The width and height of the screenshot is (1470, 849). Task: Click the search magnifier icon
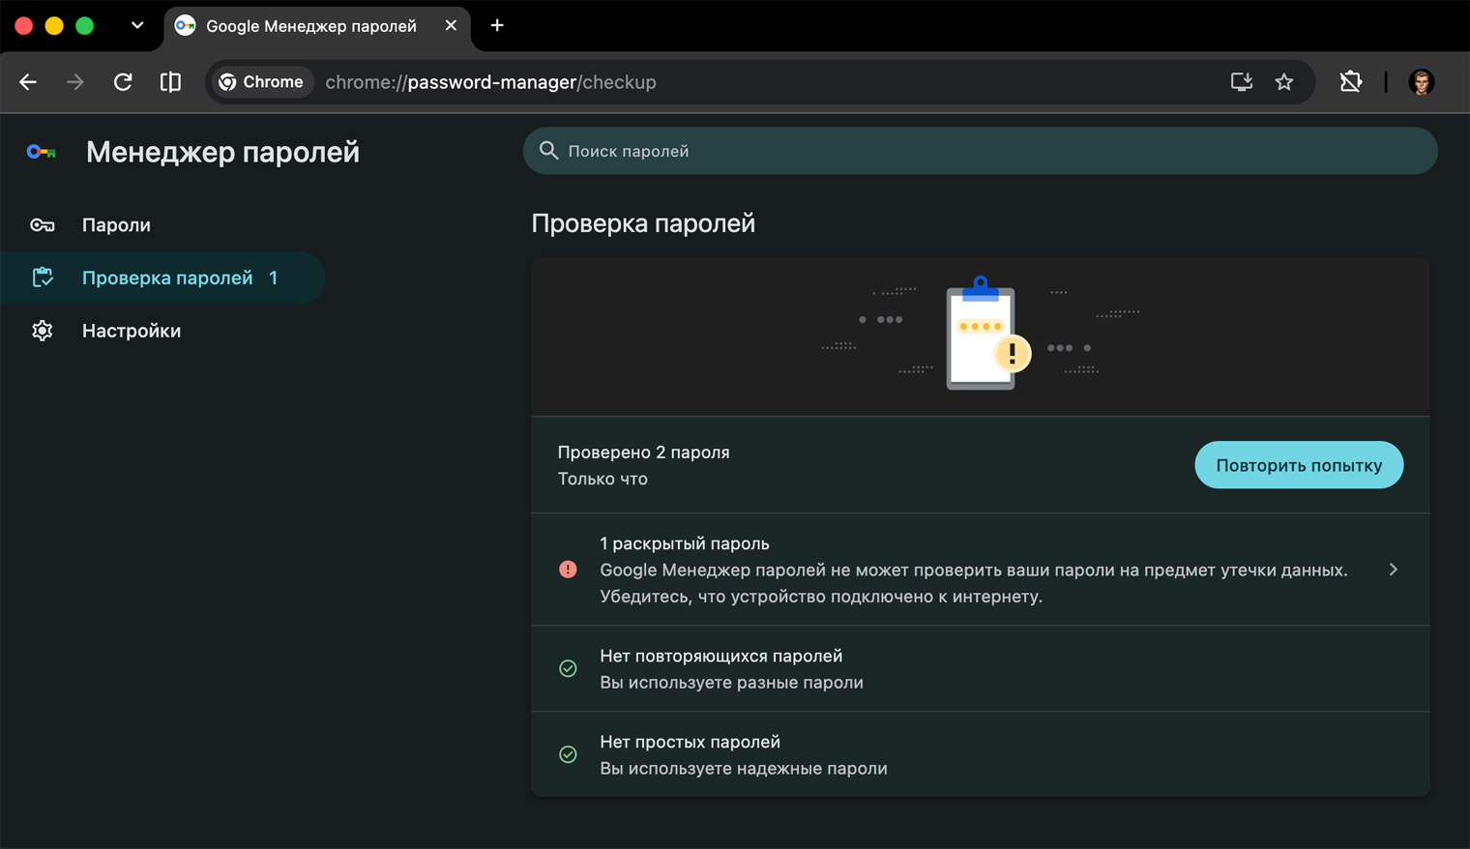[x=548, y=151]
